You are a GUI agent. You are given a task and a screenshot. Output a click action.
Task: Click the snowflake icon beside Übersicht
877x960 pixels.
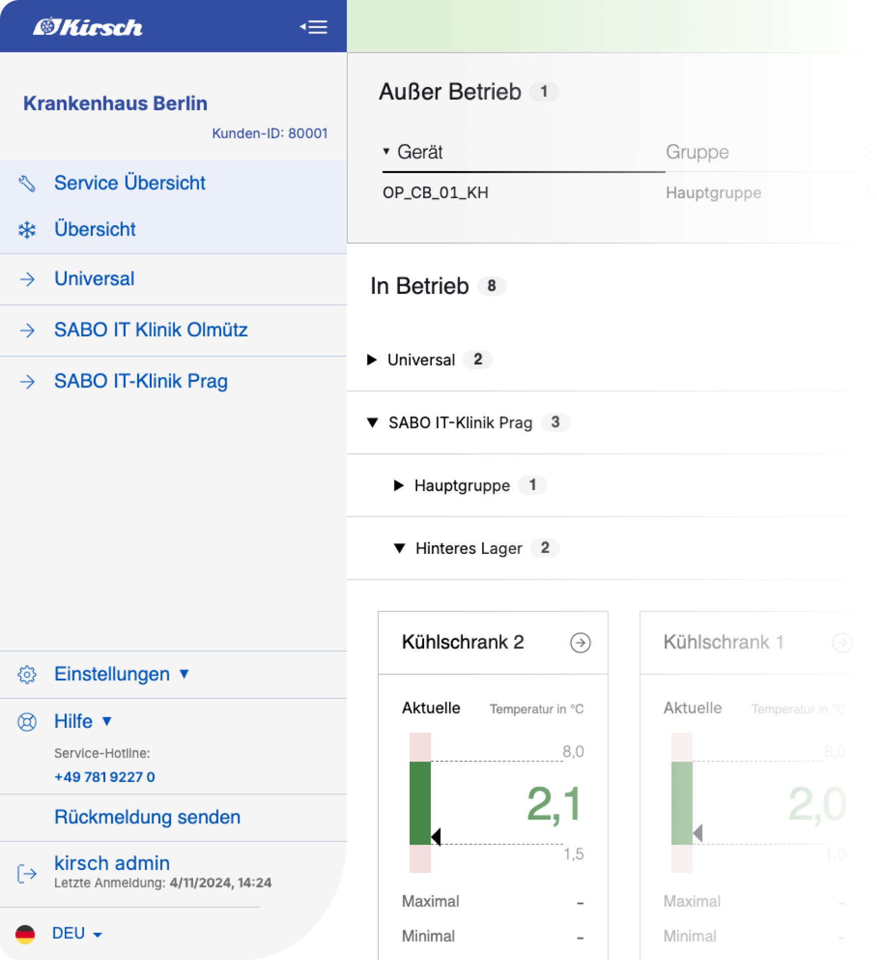27,230
